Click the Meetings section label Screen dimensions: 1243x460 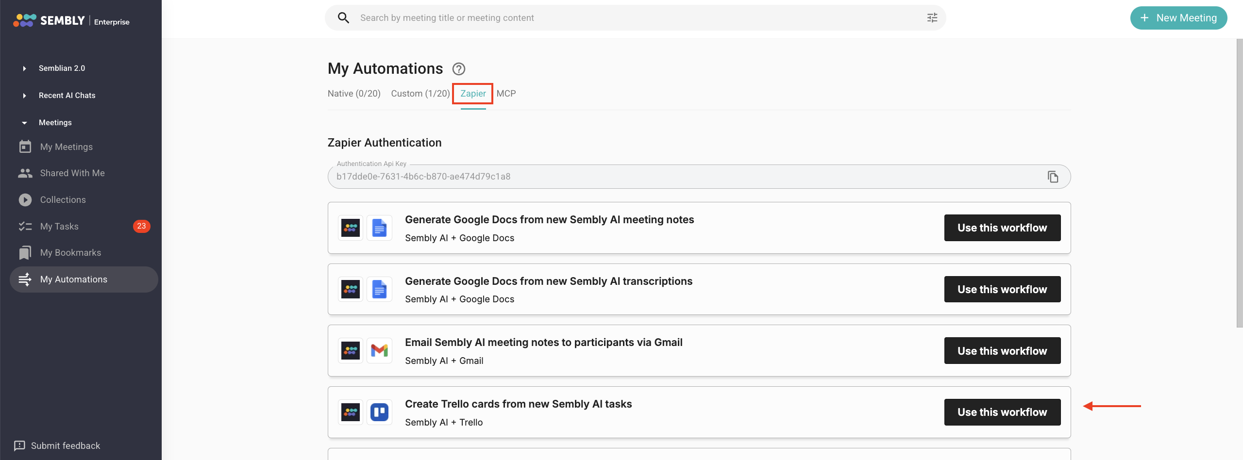(55, 123)
